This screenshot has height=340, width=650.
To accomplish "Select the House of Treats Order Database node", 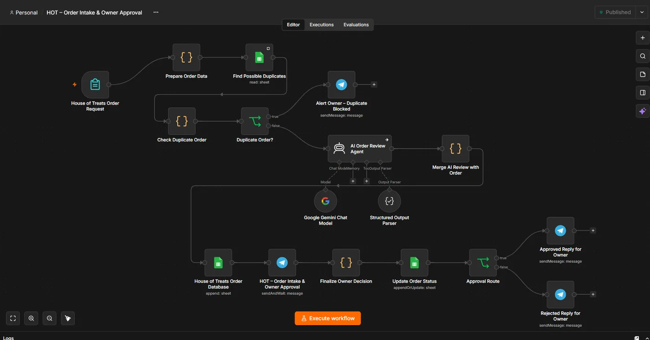I will coord(218,263).
